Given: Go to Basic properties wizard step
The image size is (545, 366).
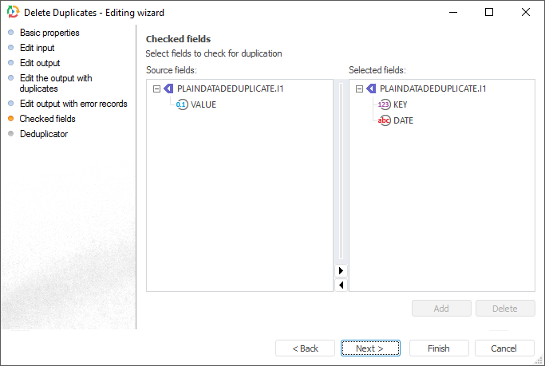Looking at the screenshot, I should point(49,33).
